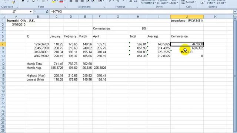The height and width of the screenshot is (133, 237).
Task: Select column A header
Action: (16, 17)
